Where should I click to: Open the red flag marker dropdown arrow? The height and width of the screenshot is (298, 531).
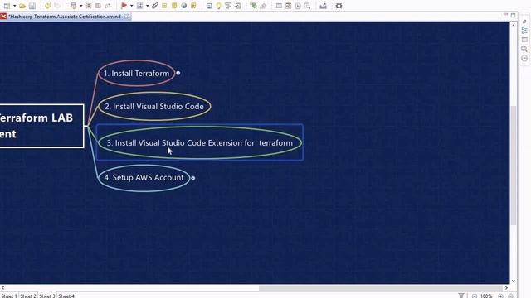coord(132,6)
